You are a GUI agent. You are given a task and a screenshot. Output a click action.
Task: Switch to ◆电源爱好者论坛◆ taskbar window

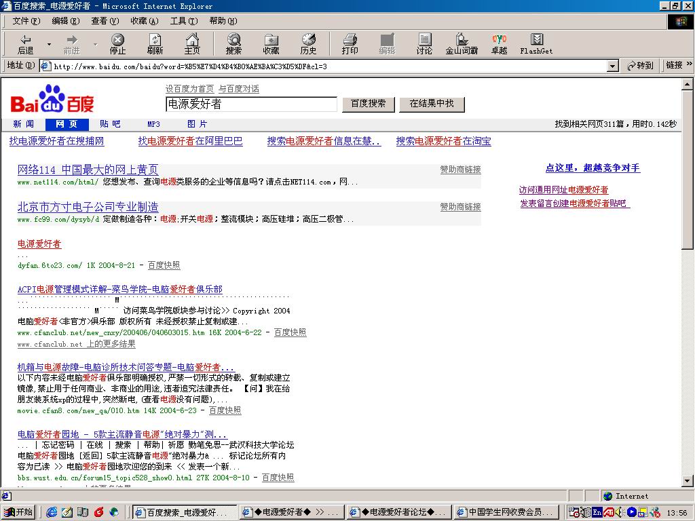pos(398,512)
